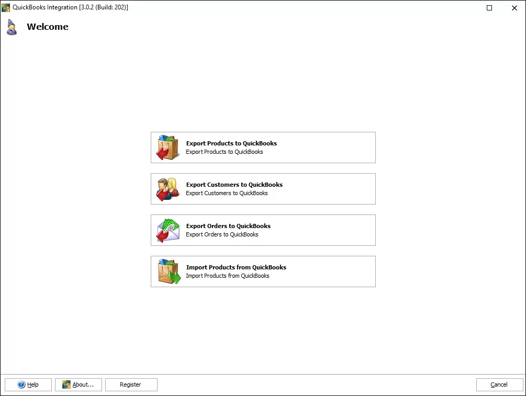Screen dimensions: 526x396
Task: Click the blue question mark Help icon
Action: (21, 384)
